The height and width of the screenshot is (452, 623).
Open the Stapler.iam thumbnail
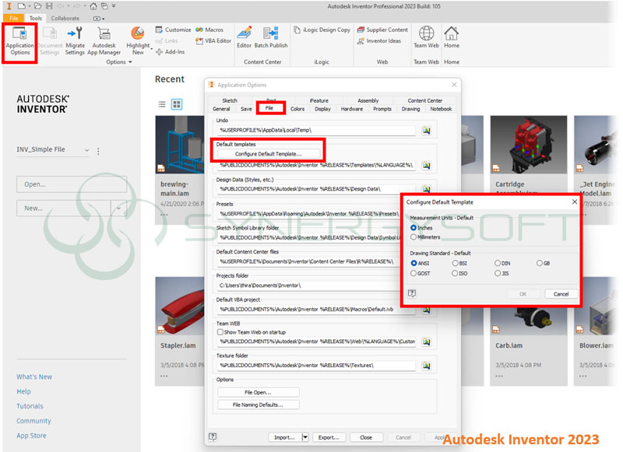[184, 306]
